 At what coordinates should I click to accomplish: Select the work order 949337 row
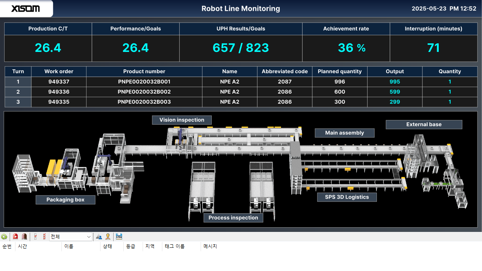pyautogui.click(x=59, y=82)
